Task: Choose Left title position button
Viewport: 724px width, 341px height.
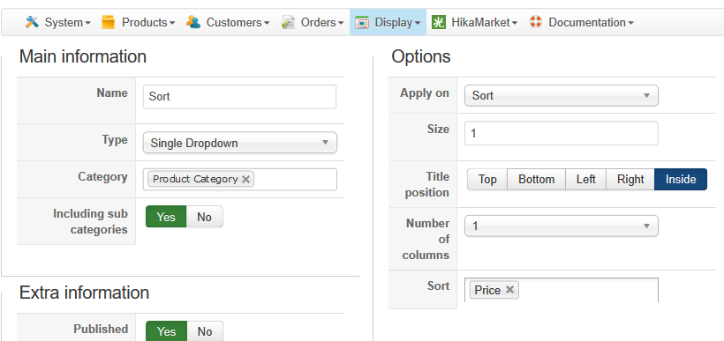Action: click(585, 179)
